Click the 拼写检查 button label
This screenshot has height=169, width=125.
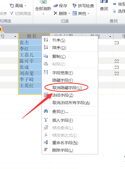point(86,6)
